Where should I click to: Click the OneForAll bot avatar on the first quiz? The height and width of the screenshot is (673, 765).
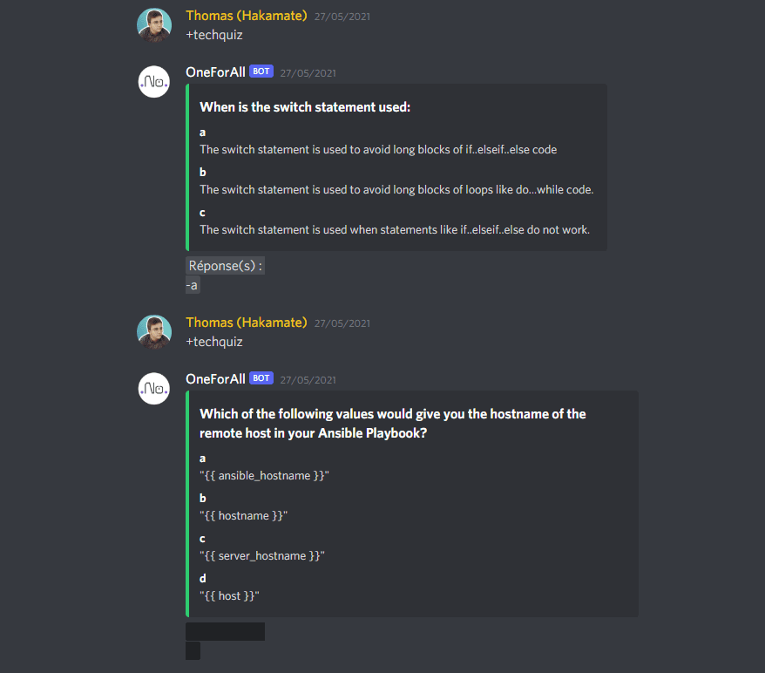[154, 81]
